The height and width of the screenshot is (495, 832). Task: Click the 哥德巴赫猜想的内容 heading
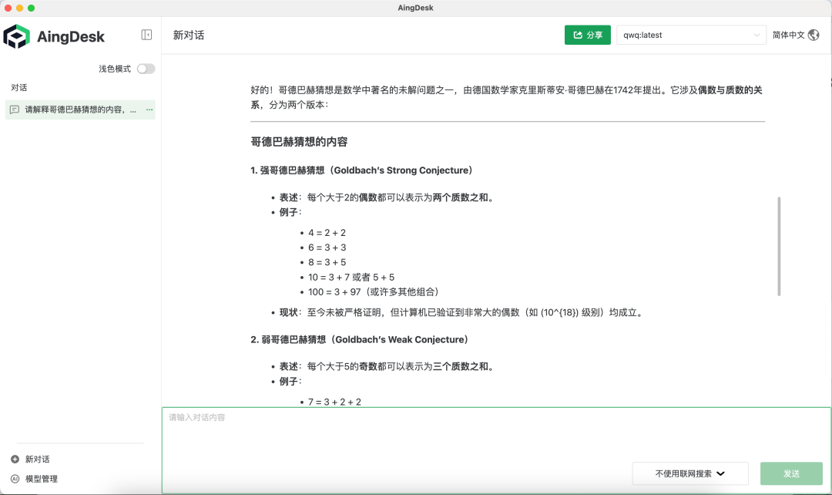pos(299,142)
